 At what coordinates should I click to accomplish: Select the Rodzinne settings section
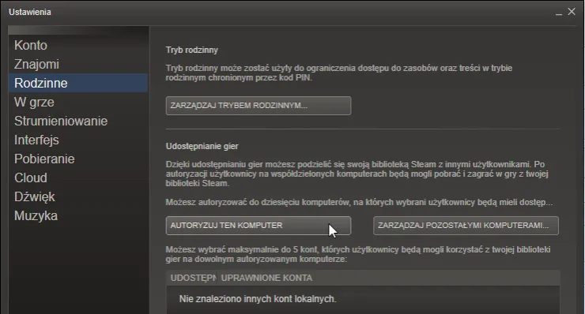[x=77, y=83]
